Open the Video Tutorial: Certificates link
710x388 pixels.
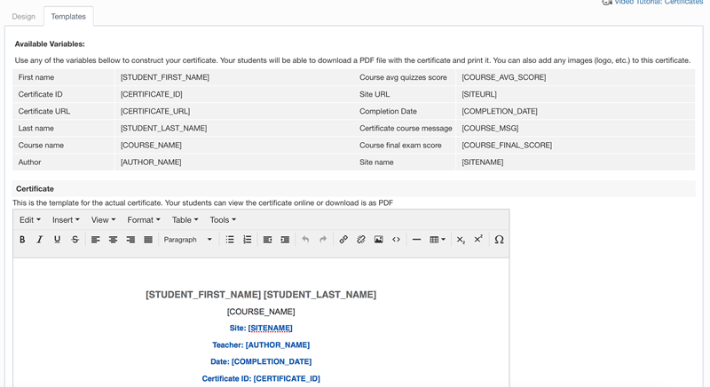coord(659,2)
